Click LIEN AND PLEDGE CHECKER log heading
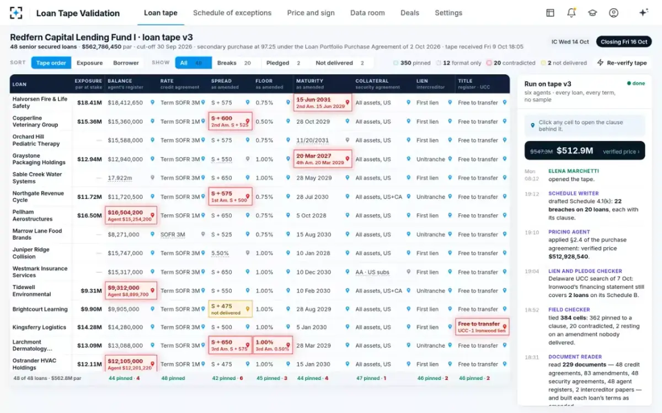Viewport: 662px width, 413px height. pos(585,271)
